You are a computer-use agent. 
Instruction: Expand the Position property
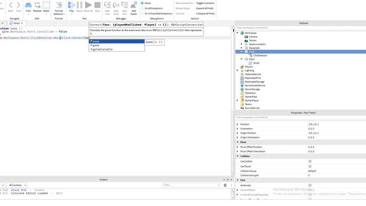238,124
